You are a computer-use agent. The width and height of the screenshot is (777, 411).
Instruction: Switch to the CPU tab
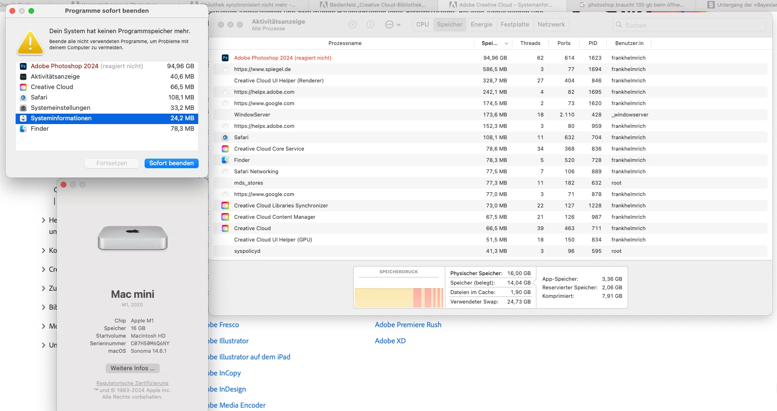(x=422, y=25)
